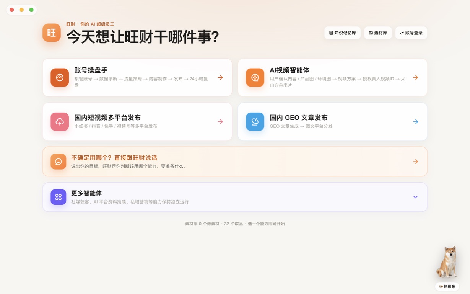Click the green maximize window button
The height and width of the screenshot is (294, 470).
tap(31, 10)
